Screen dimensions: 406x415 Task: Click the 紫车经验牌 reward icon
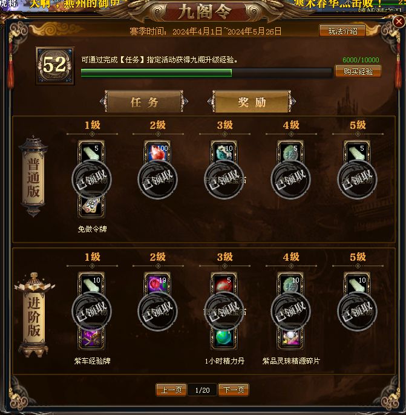[x=91, y=338]
